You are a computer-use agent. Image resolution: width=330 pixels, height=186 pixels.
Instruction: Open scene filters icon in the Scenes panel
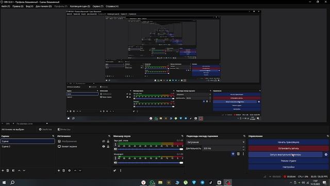click(x=13, y=171)
